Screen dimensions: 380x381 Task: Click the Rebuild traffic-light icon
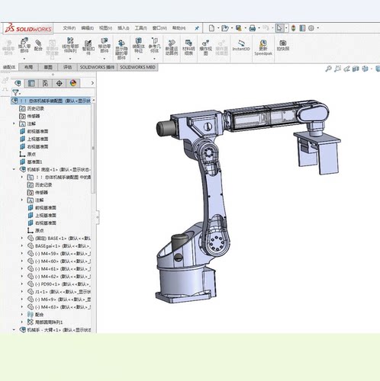tap(294, 28)
